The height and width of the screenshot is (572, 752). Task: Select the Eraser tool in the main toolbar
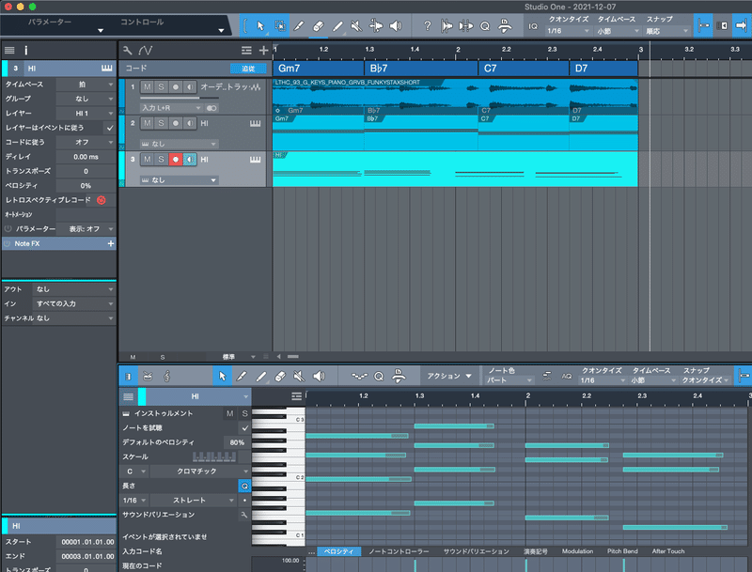tap(317, 26)
